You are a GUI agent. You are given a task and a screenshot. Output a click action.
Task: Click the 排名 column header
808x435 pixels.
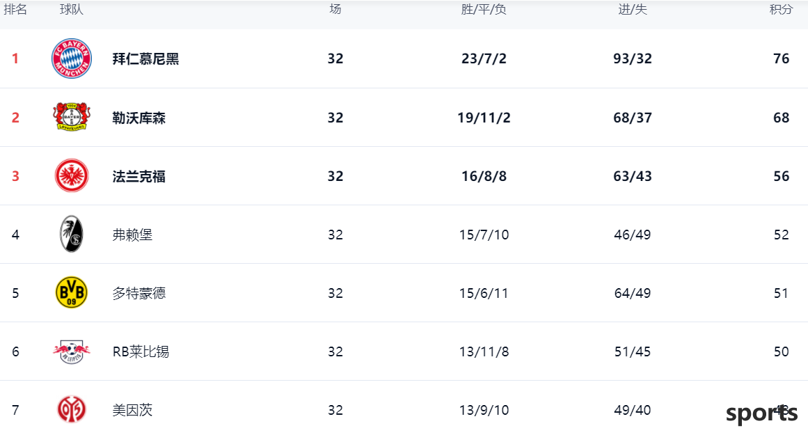tap(15, 9)
